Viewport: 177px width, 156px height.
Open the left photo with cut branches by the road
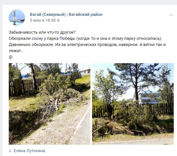point(50,104)
